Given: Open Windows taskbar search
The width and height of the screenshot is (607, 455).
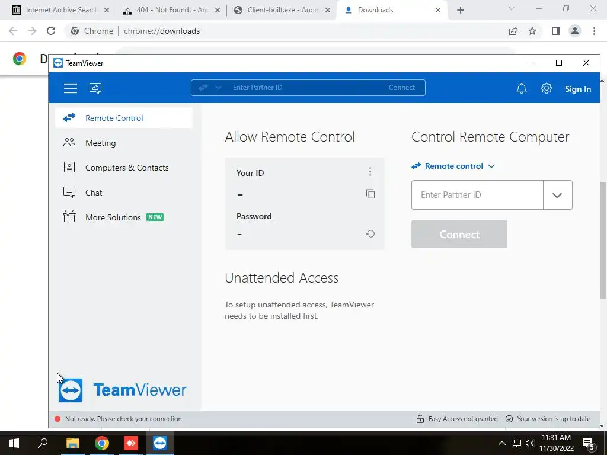Looking at the screenshot, I should pos(43,443).
